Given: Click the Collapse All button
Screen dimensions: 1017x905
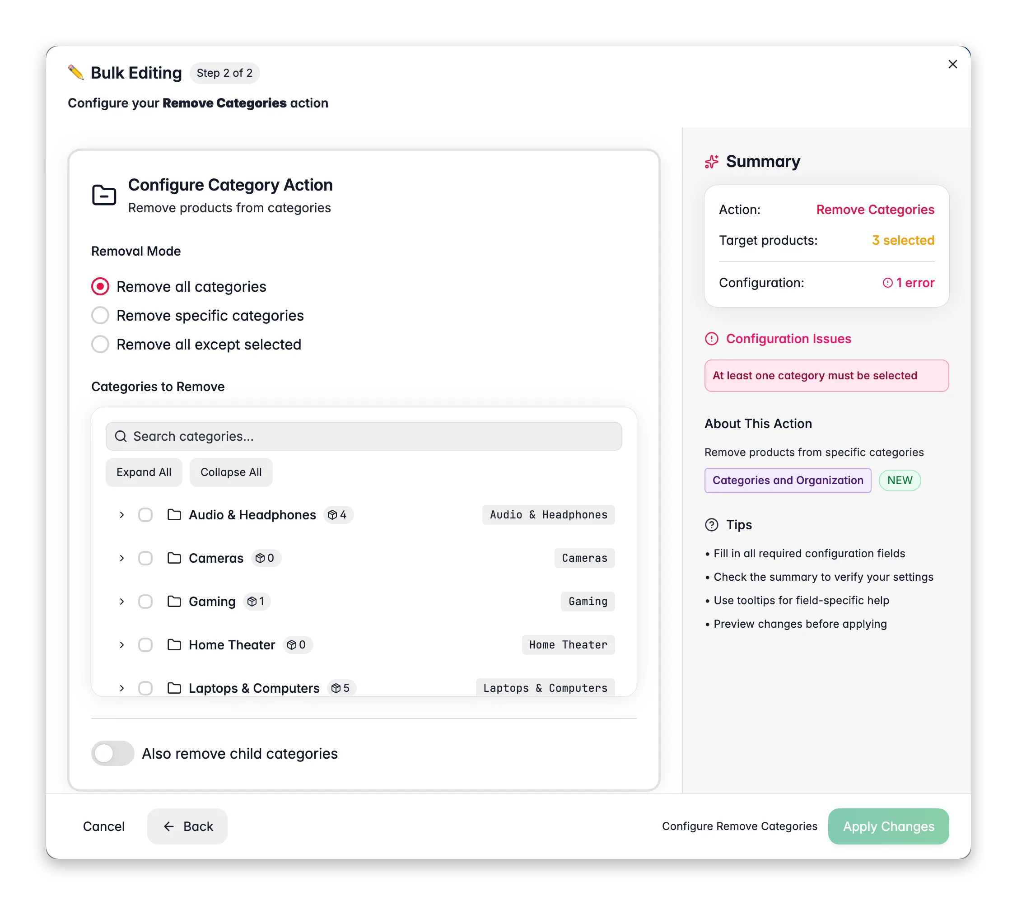Looking at the screenshot, I should (x=231, y=472).
